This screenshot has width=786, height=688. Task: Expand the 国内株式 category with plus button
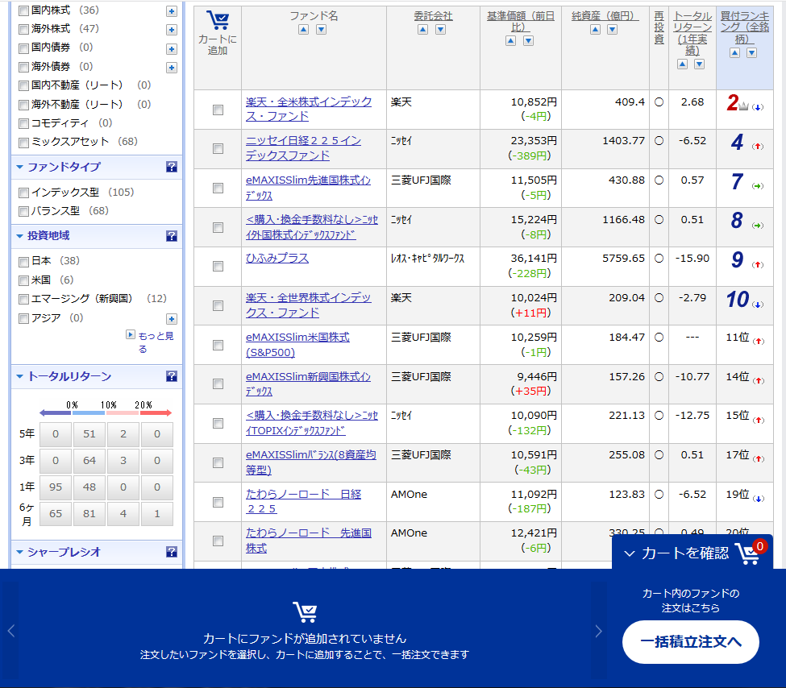pos(172,11)
